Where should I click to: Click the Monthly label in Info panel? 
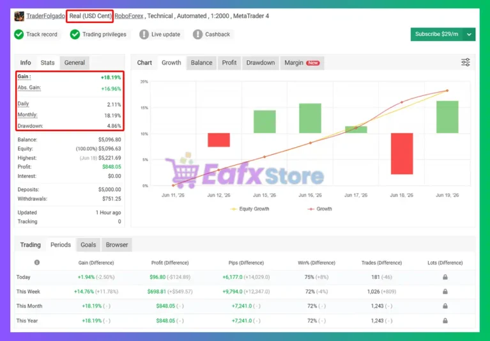coord(27,115)
